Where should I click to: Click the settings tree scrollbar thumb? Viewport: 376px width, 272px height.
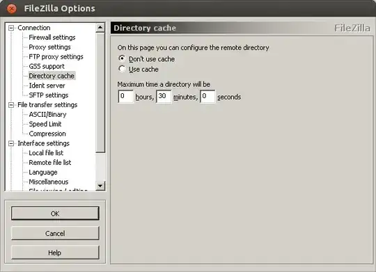(100, 93)
